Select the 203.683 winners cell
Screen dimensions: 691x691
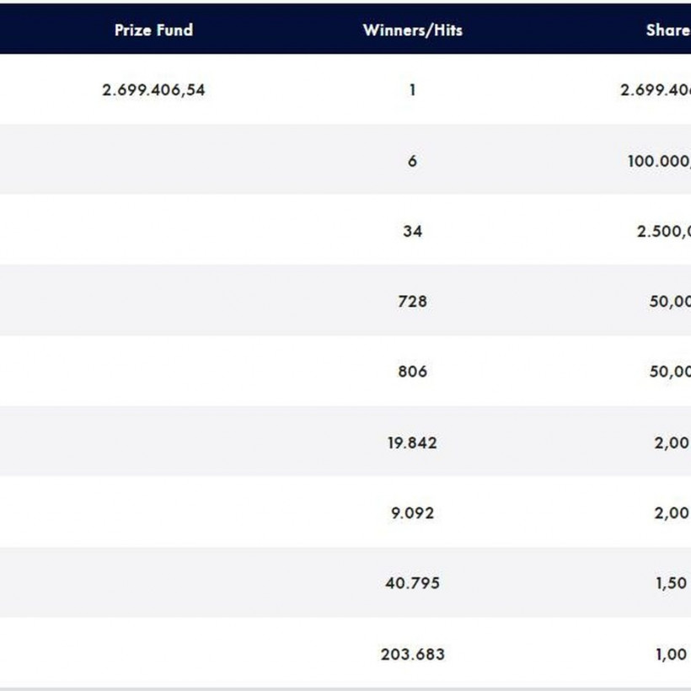coord(412,654)
